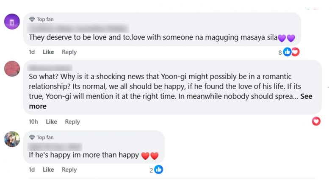
Task: Click the 1d timestamp on third comment
Action: click(32, 170)
